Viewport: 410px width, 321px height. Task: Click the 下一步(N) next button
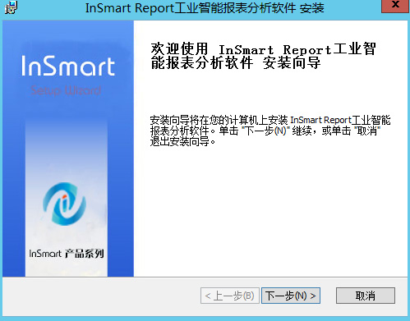tap(291, 296)
